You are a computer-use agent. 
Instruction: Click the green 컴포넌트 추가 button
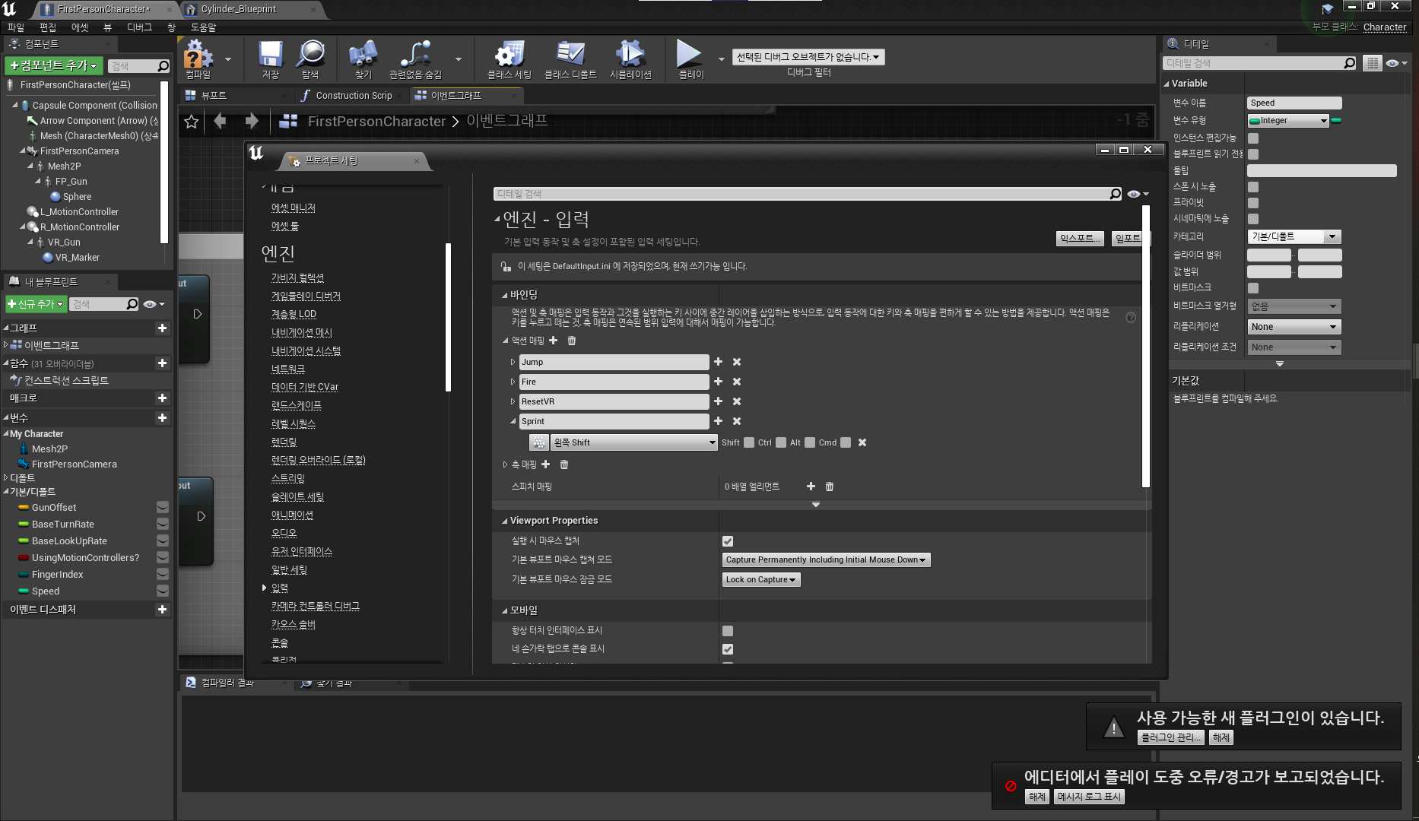pyautogui.click(x=53, y=66)
